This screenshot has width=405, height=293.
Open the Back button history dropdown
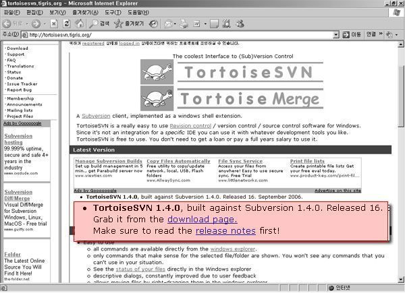pyautogui.click(x=27, y=24)
